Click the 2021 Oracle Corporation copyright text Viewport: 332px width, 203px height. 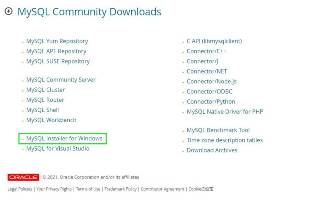pyautogui.click(x=91, y=177)
